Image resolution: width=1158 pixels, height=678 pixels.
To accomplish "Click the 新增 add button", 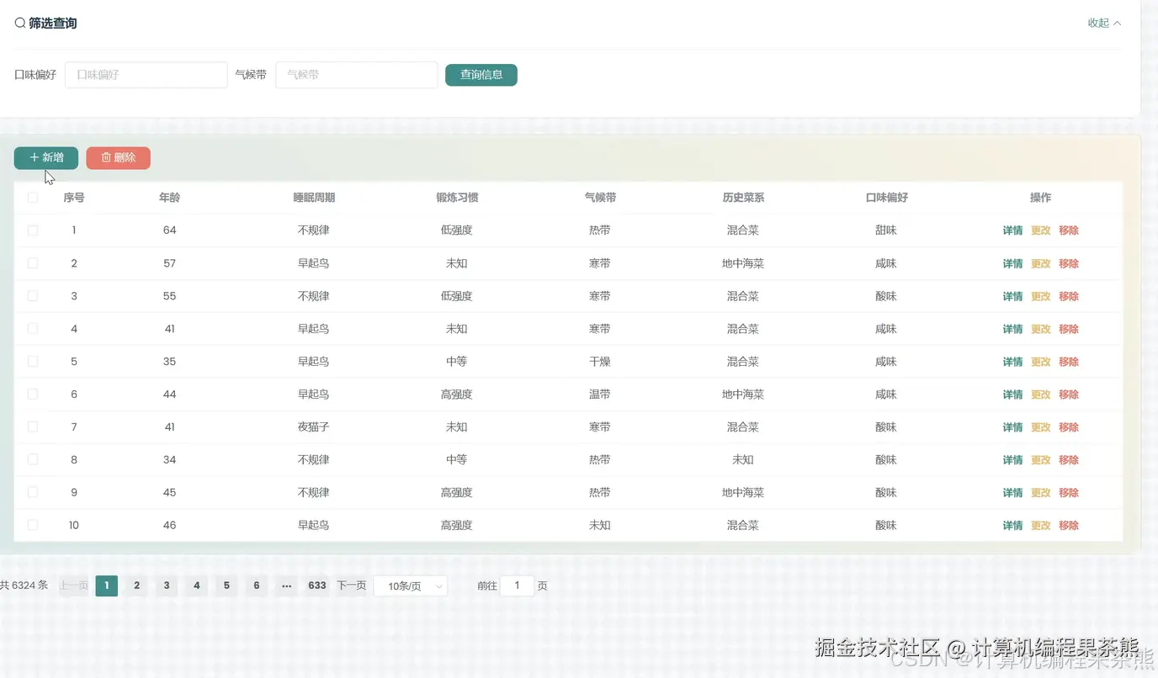I will tap(45, 157).
